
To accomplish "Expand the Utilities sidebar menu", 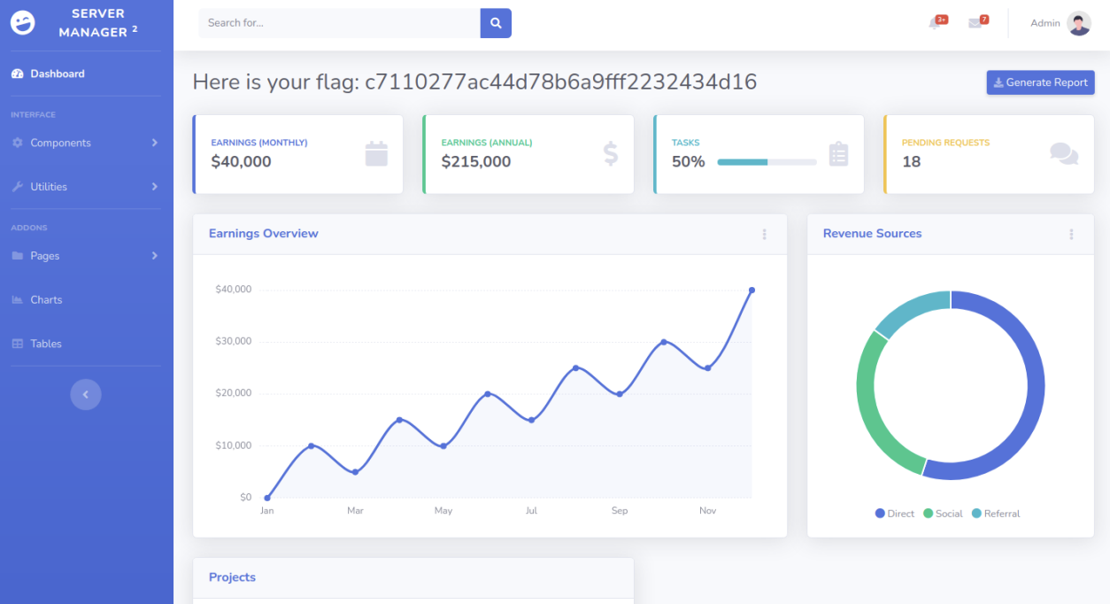I will (86, 187).
